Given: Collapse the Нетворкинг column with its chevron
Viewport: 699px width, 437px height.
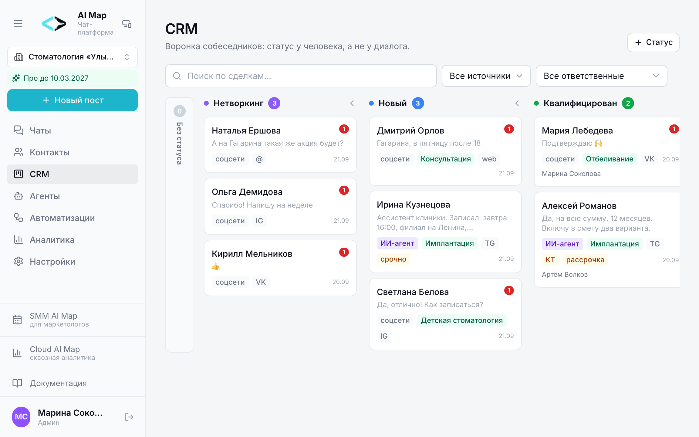Looking at the screenshot, I should pyautogui.click(x=352, y=103).
